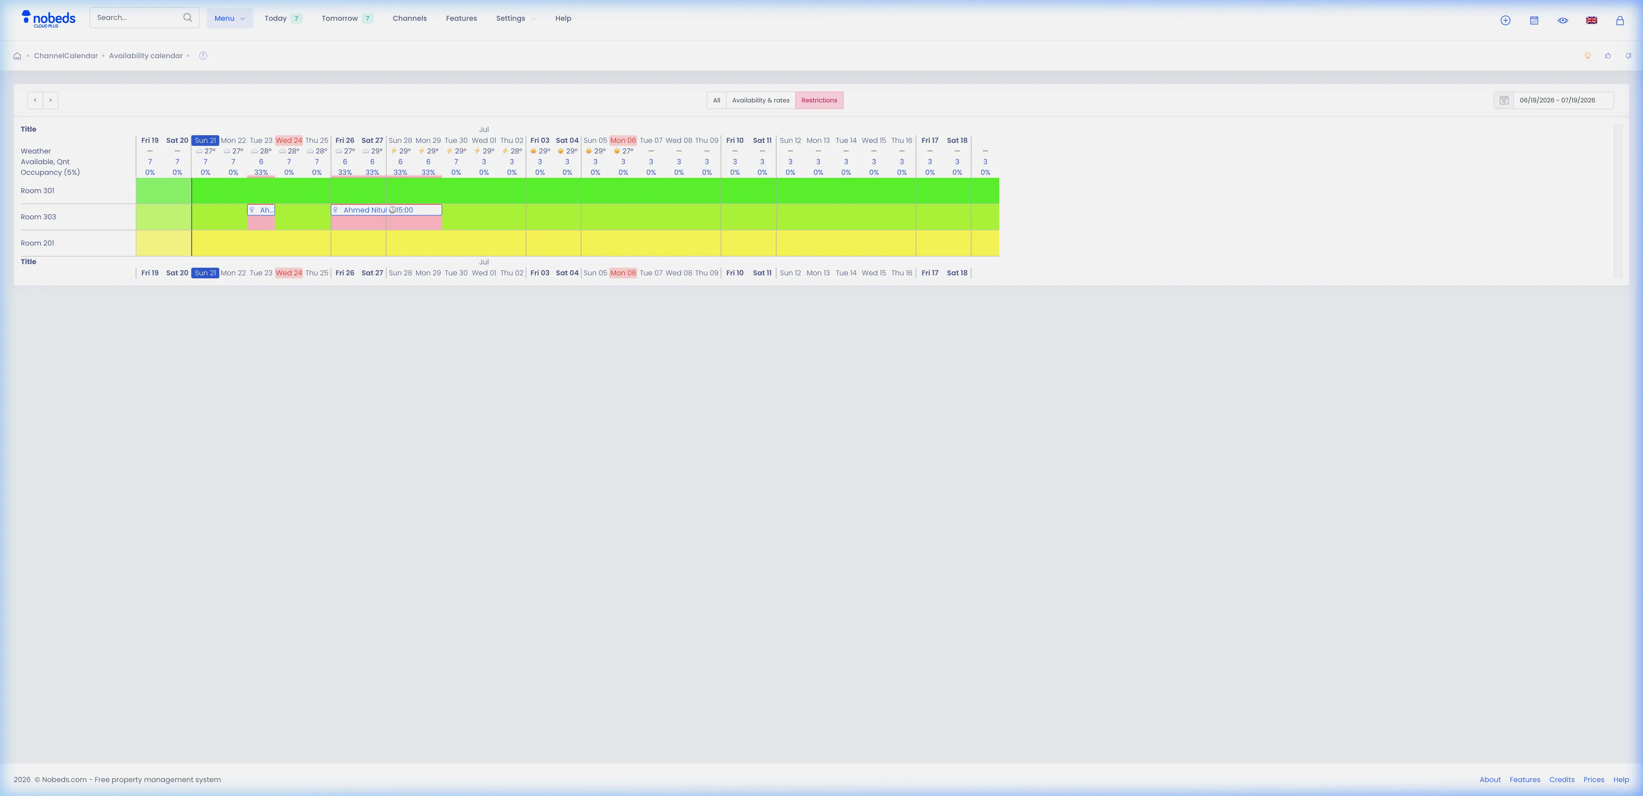The image size is (1643, 796).
Task: Open the Credits footer link
Action: 1561,780
